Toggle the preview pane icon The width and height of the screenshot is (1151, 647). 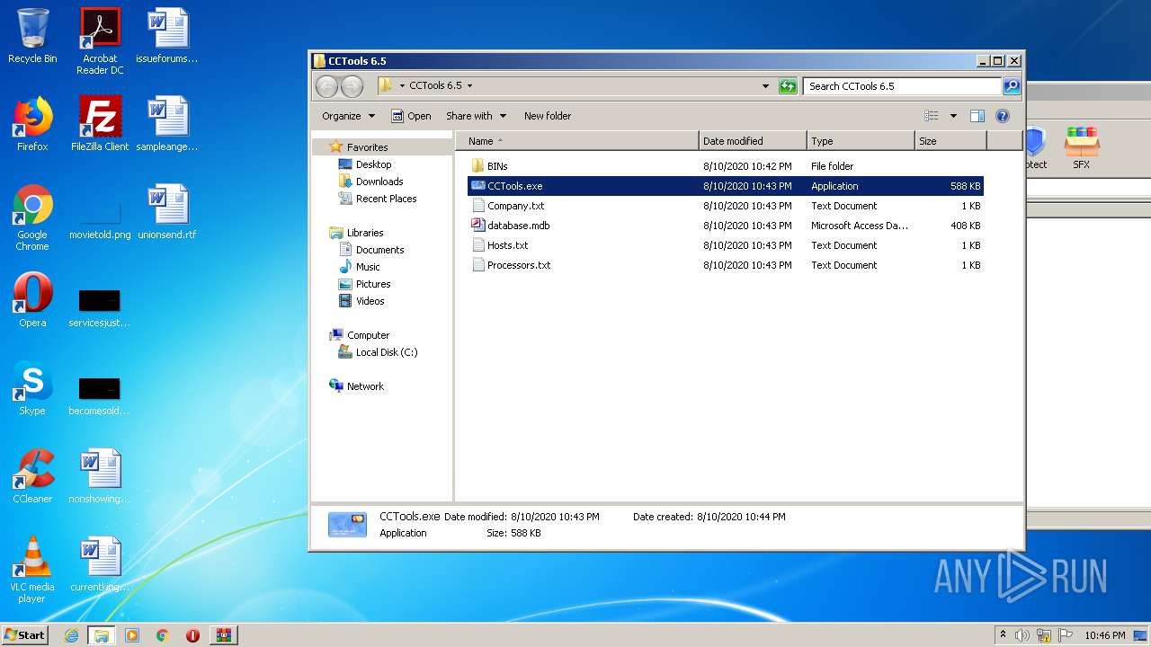coord(977,116)
